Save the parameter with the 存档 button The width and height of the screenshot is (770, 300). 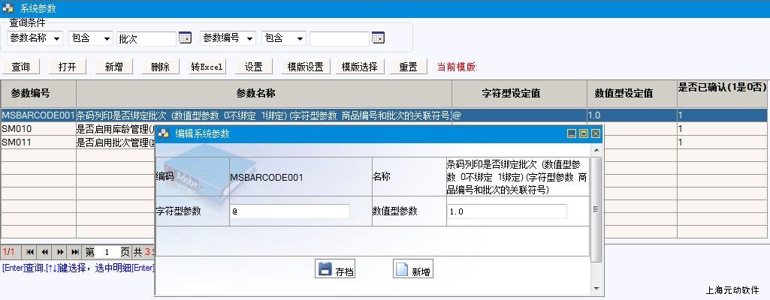(x=335, y=270)
